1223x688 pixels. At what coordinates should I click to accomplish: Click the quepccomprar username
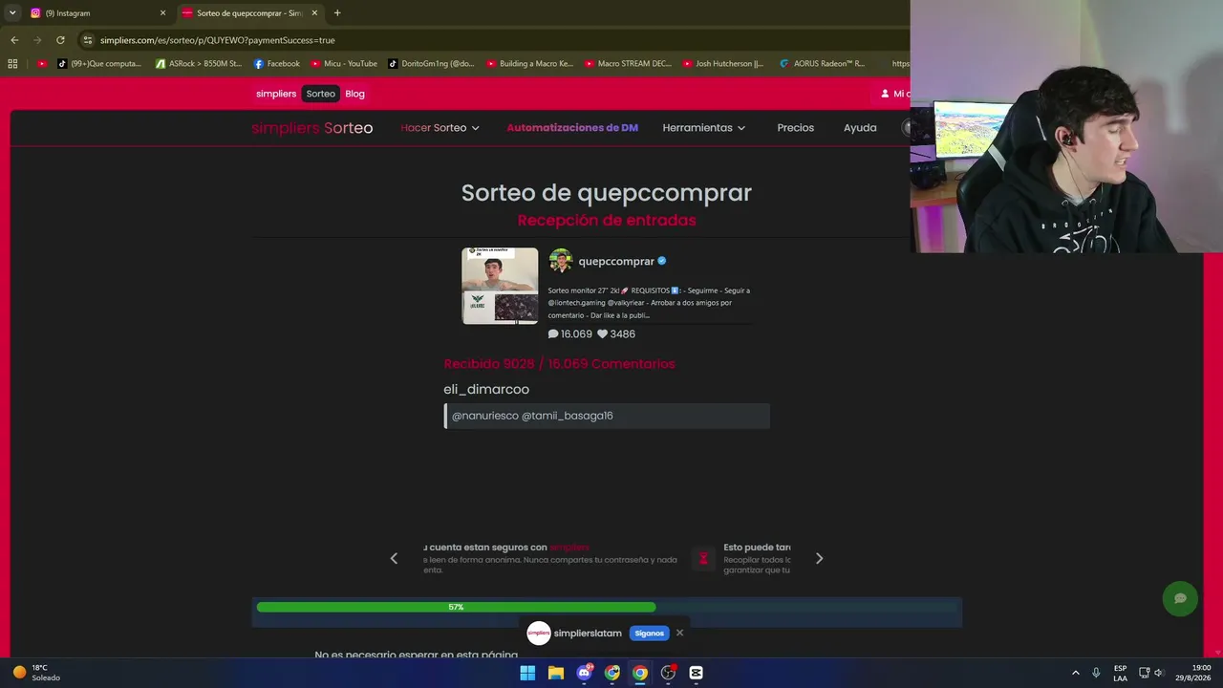tap(616, 261)
